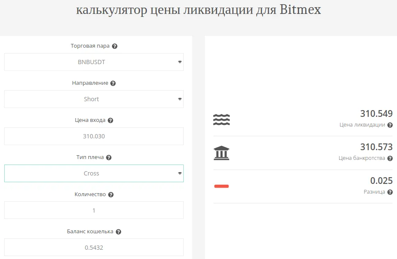Open the Short direction dropdown

pos(94,99)
